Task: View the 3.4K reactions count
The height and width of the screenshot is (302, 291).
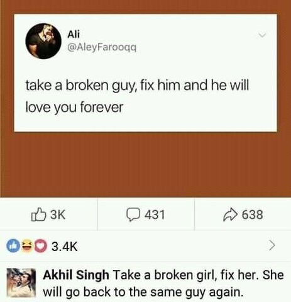Action: tap(65, 247)
